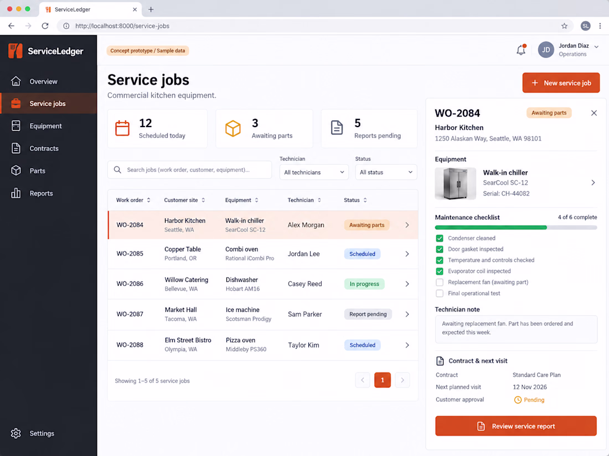Click the Parts box icon
The width and height of the screenshot is (609, 456).
click(16, 171)
